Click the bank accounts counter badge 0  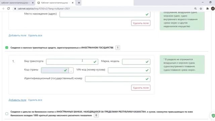96,115
